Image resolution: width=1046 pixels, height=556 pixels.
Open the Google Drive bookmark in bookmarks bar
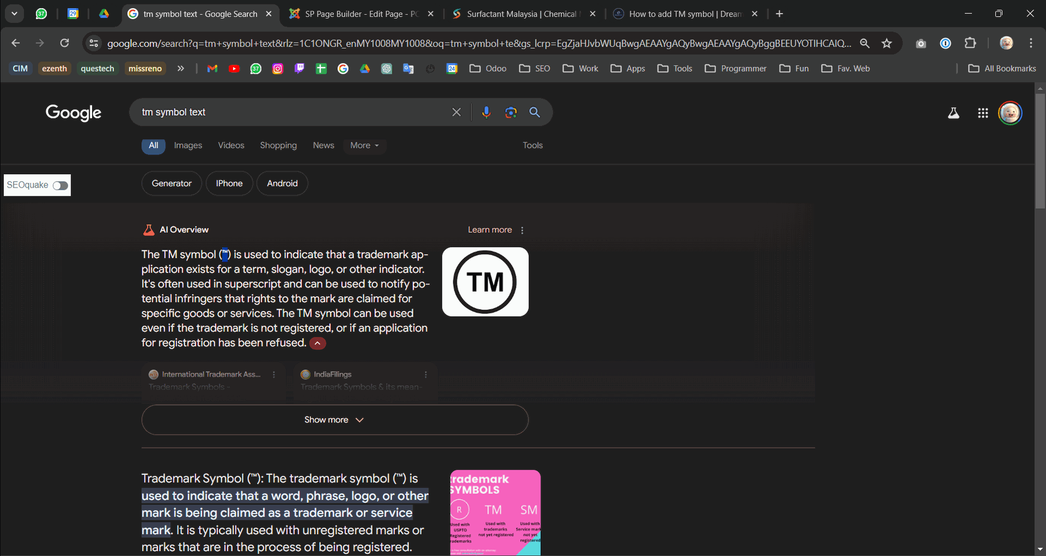click(x=365, y=68)
